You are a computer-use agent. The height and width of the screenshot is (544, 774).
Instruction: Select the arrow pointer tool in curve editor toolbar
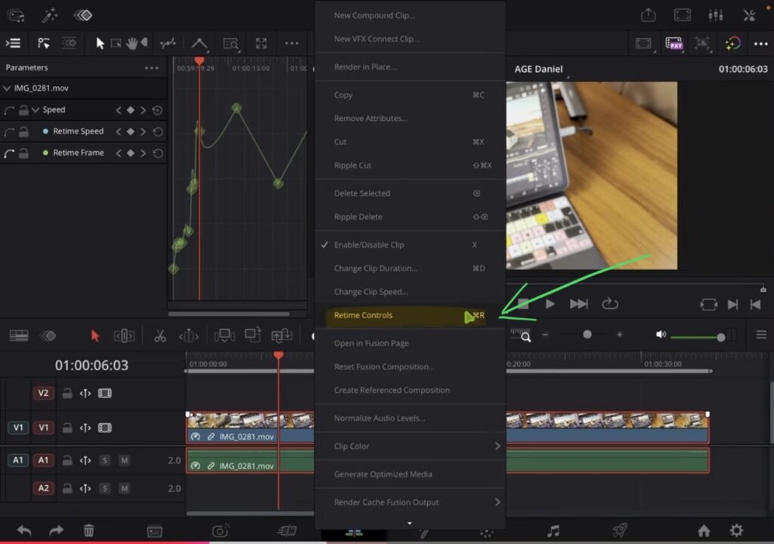[100, 43]
